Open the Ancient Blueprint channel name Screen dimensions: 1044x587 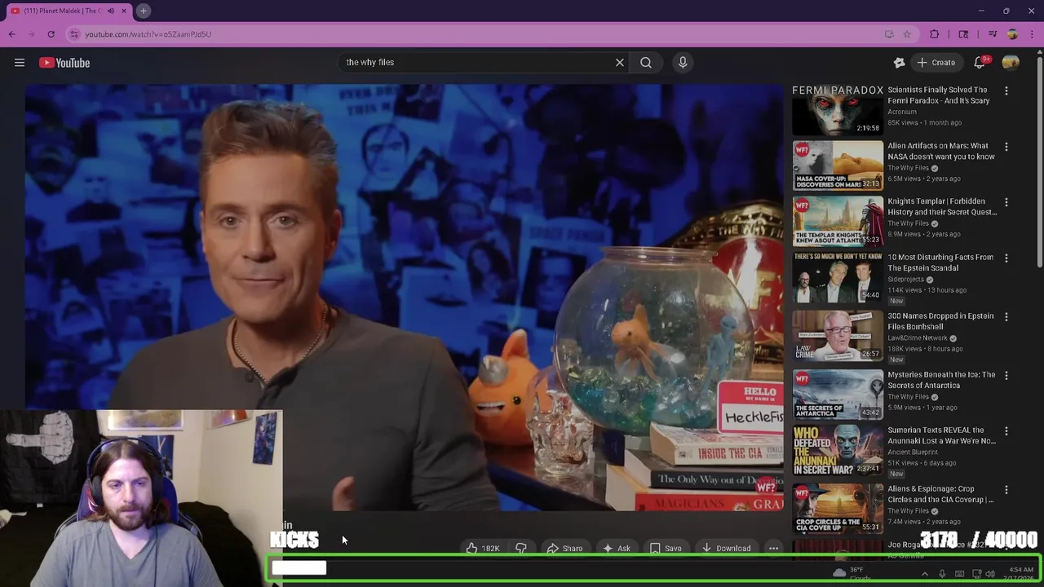coord(913,452)
